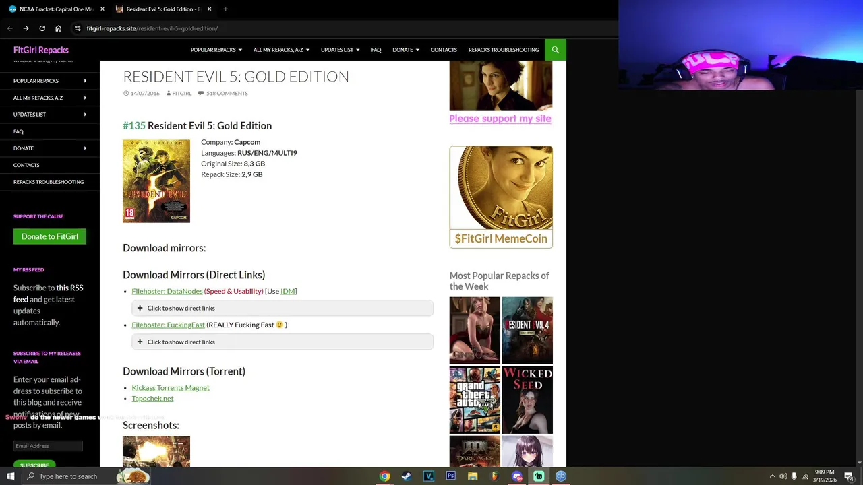
Task: Close the NCAA Bracket tab
Action: [x=102, y=9]
